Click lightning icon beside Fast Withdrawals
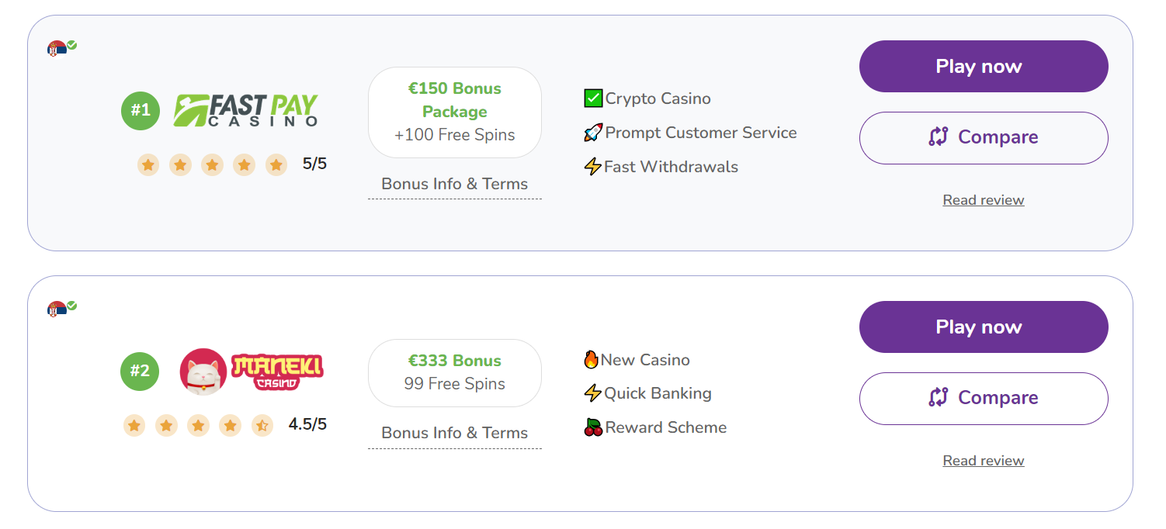This screenshot has width=1166, height=529. [592, 167]
